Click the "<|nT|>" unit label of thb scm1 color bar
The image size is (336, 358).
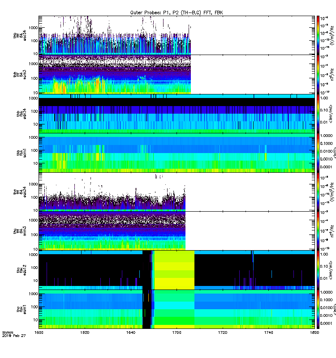[335, 153]
